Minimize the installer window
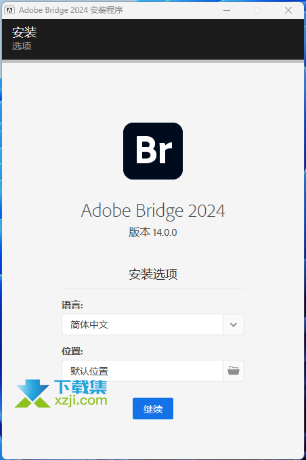The height and width of the screenshot is (460, 306). [x=227, y=10]
